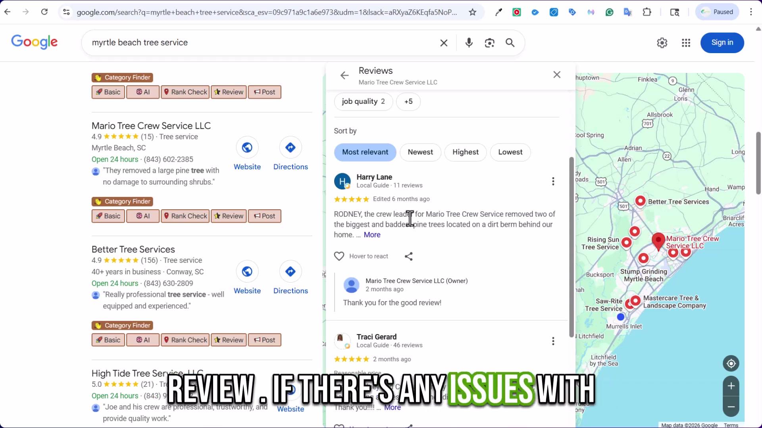The width and height of the screenshot is (762, 428).
Task: Click Sign in button
Action: pos(722,43)
